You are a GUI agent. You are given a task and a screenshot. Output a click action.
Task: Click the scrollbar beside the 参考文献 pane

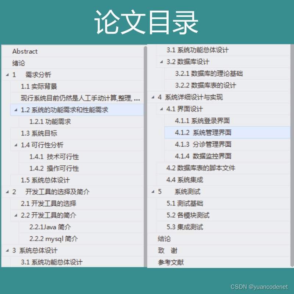click(x=292, y=155)
